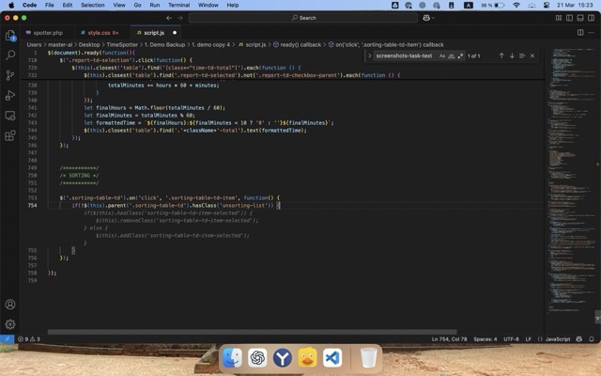Viewport: 601px width, 376px height.
Task: Toggle Match Whole Word in find widget
Action: tap(451, 55)
